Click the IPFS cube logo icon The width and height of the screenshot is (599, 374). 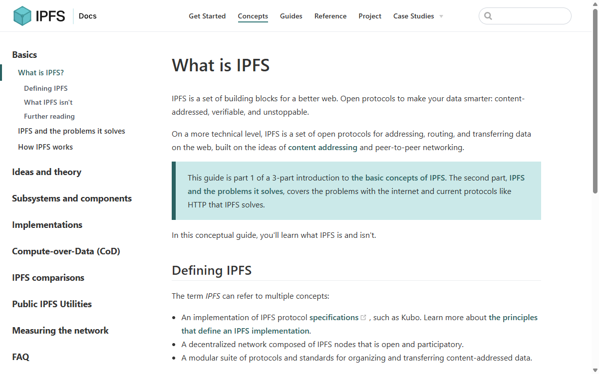pos(22,16)
